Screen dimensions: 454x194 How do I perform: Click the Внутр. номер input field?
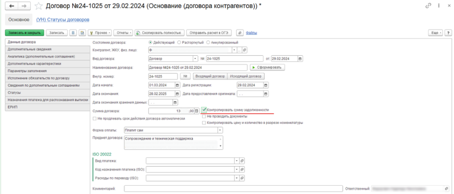[163, 76]
